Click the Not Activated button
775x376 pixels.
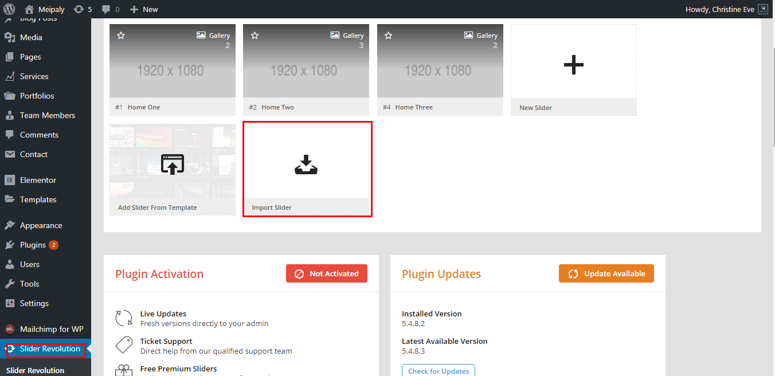(327, 273)
